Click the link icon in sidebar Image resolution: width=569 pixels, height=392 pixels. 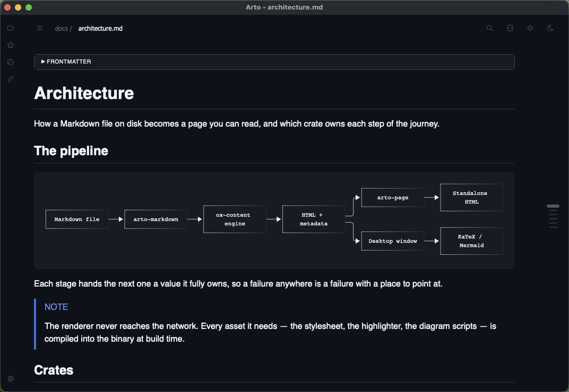pyautogui.click(x=11, y=79)
